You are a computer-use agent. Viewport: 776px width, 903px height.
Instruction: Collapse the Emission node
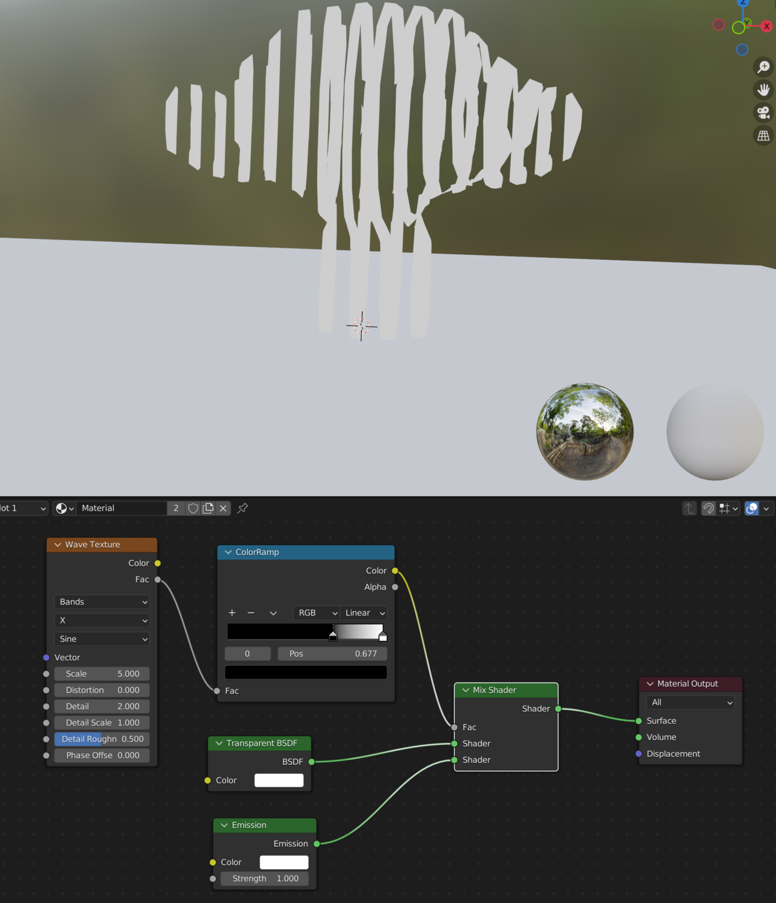pyautogui.click(x=224, y=825)
